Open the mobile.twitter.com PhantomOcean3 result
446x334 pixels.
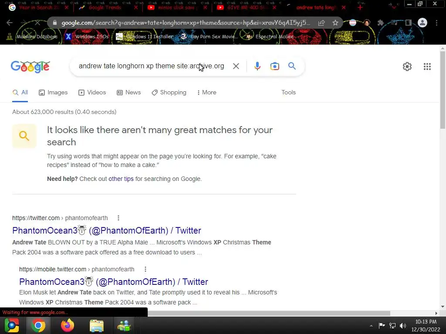click(114, 282)
